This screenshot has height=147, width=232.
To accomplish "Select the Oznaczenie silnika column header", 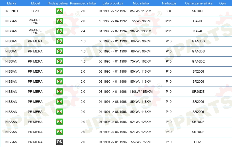I will click(199, 3).
